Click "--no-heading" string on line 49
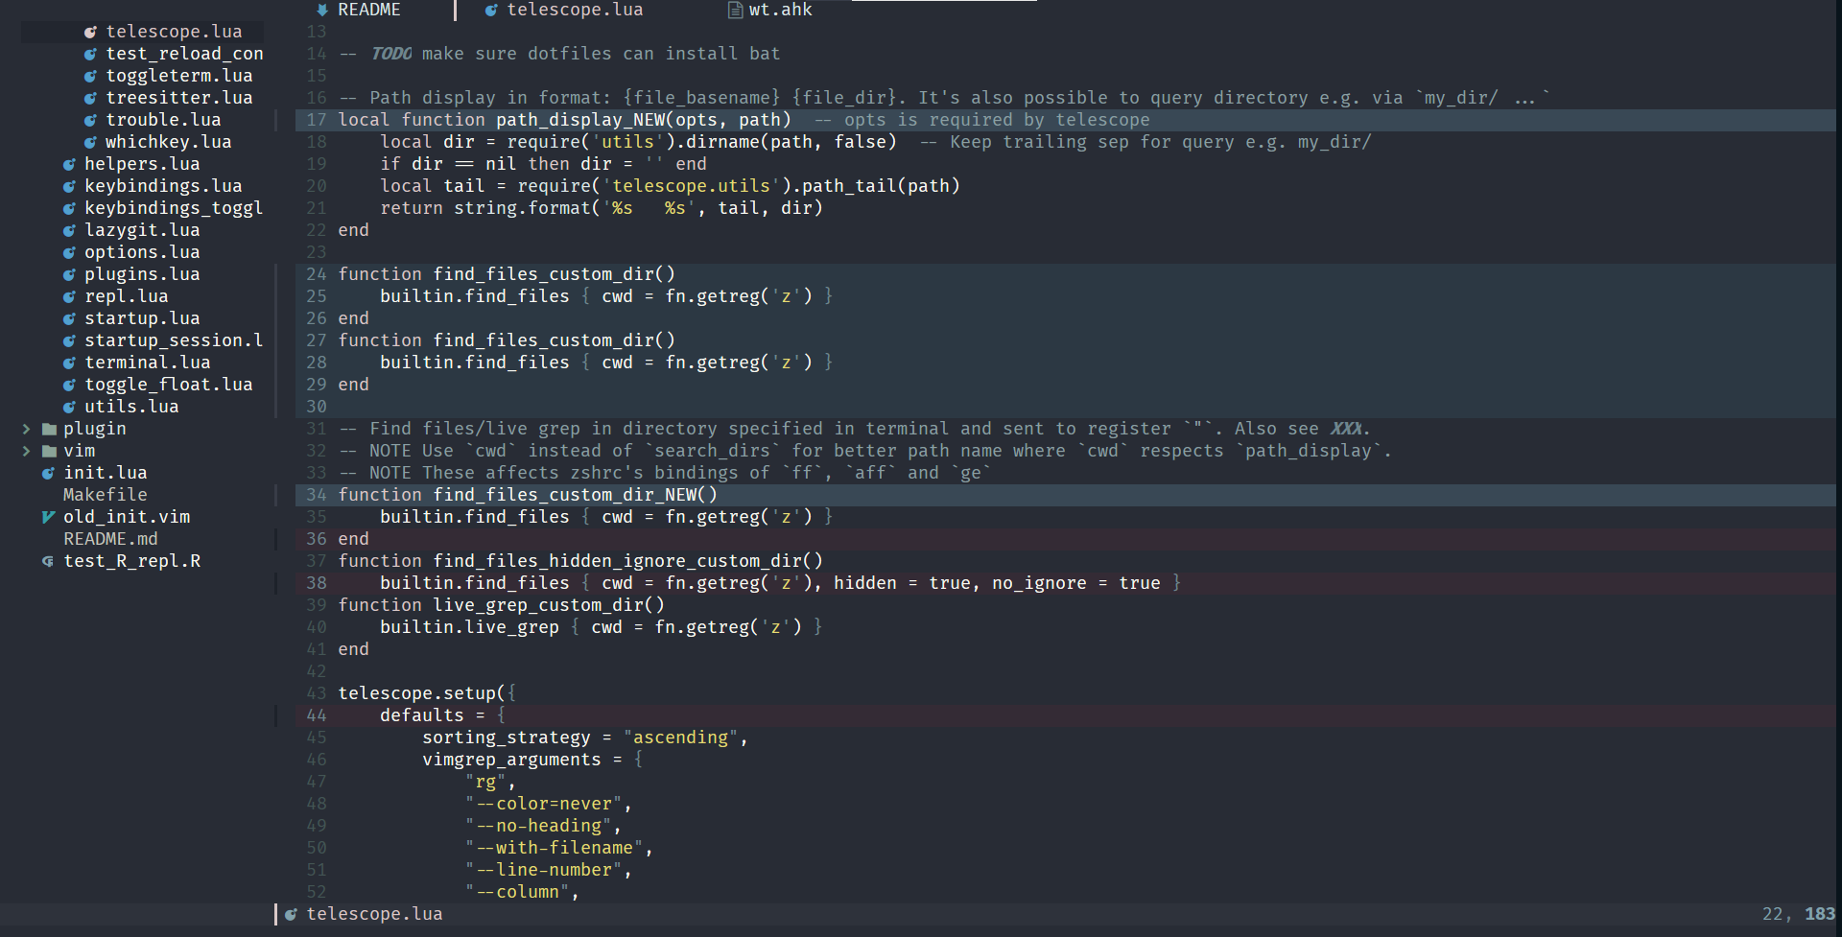Screen dimensions: 1842x937 (538, 826)
